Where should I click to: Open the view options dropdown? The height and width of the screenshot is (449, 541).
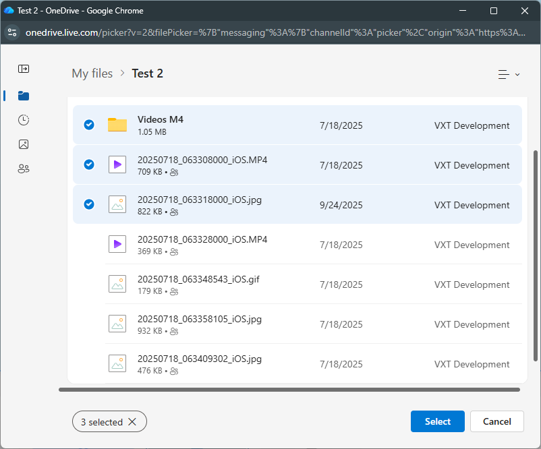(509, 74)
